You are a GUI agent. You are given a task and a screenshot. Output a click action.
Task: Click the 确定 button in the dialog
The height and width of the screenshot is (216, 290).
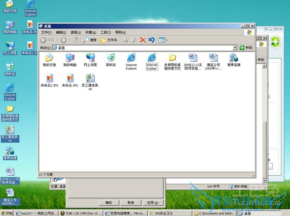[x=109, y=203]
